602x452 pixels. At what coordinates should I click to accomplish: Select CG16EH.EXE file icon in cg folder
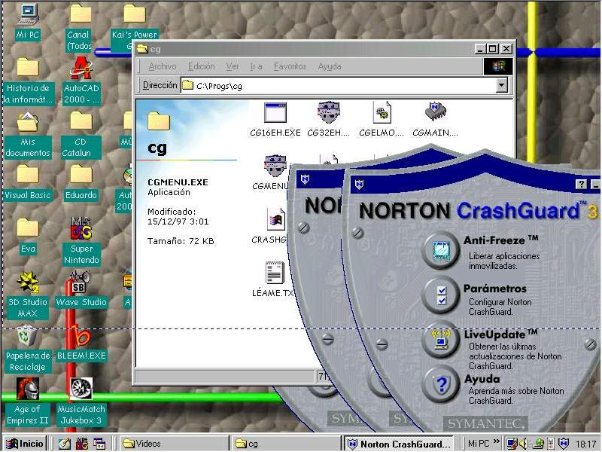[275, 113]
